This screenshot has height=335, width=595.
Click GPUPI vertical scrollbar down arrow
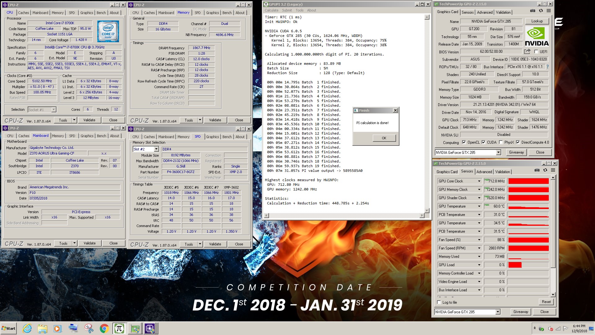(x=427, y=211)
